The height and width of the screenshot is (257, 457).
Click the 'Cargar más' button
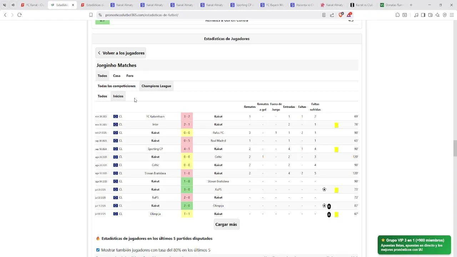[226, 225]
